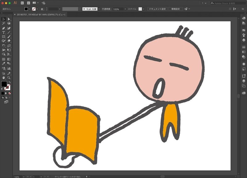Select the Scale tool
This screenshot has width=247, height=178.
pos(9,46)
